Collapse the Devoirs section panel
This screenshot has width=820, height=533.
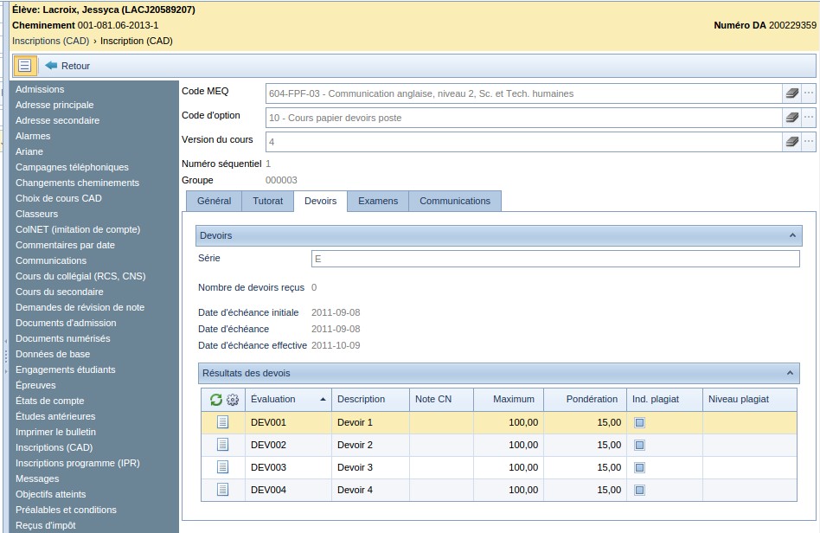[791, 235]
